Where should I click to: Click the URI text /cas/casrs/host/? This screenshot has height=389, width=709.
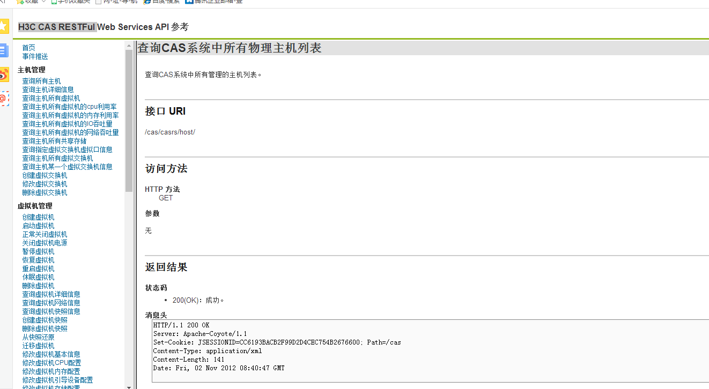[170, 132]
